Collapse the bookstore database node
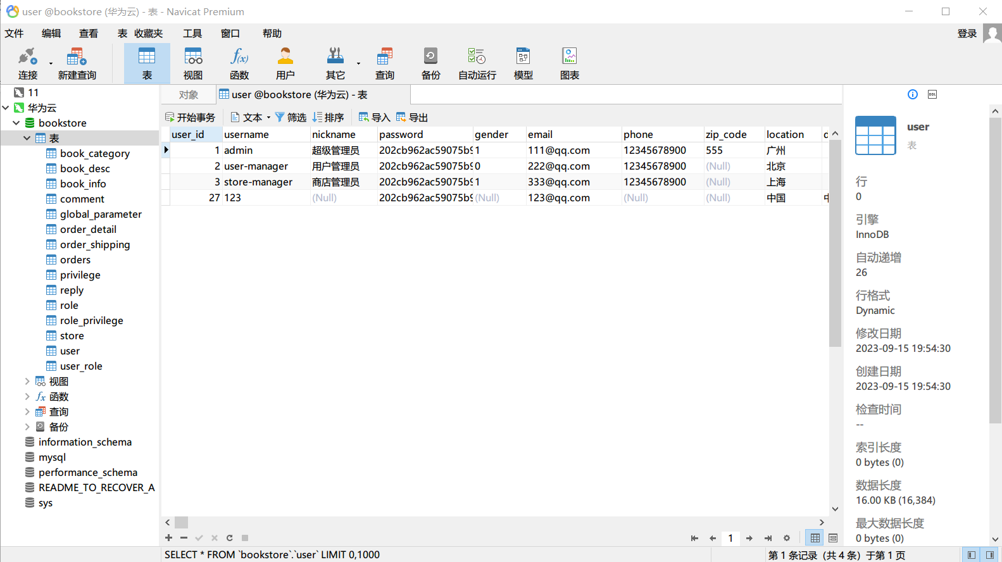Image resolution: width=1002 pixels, height=562 pixels. pos(16,123)
